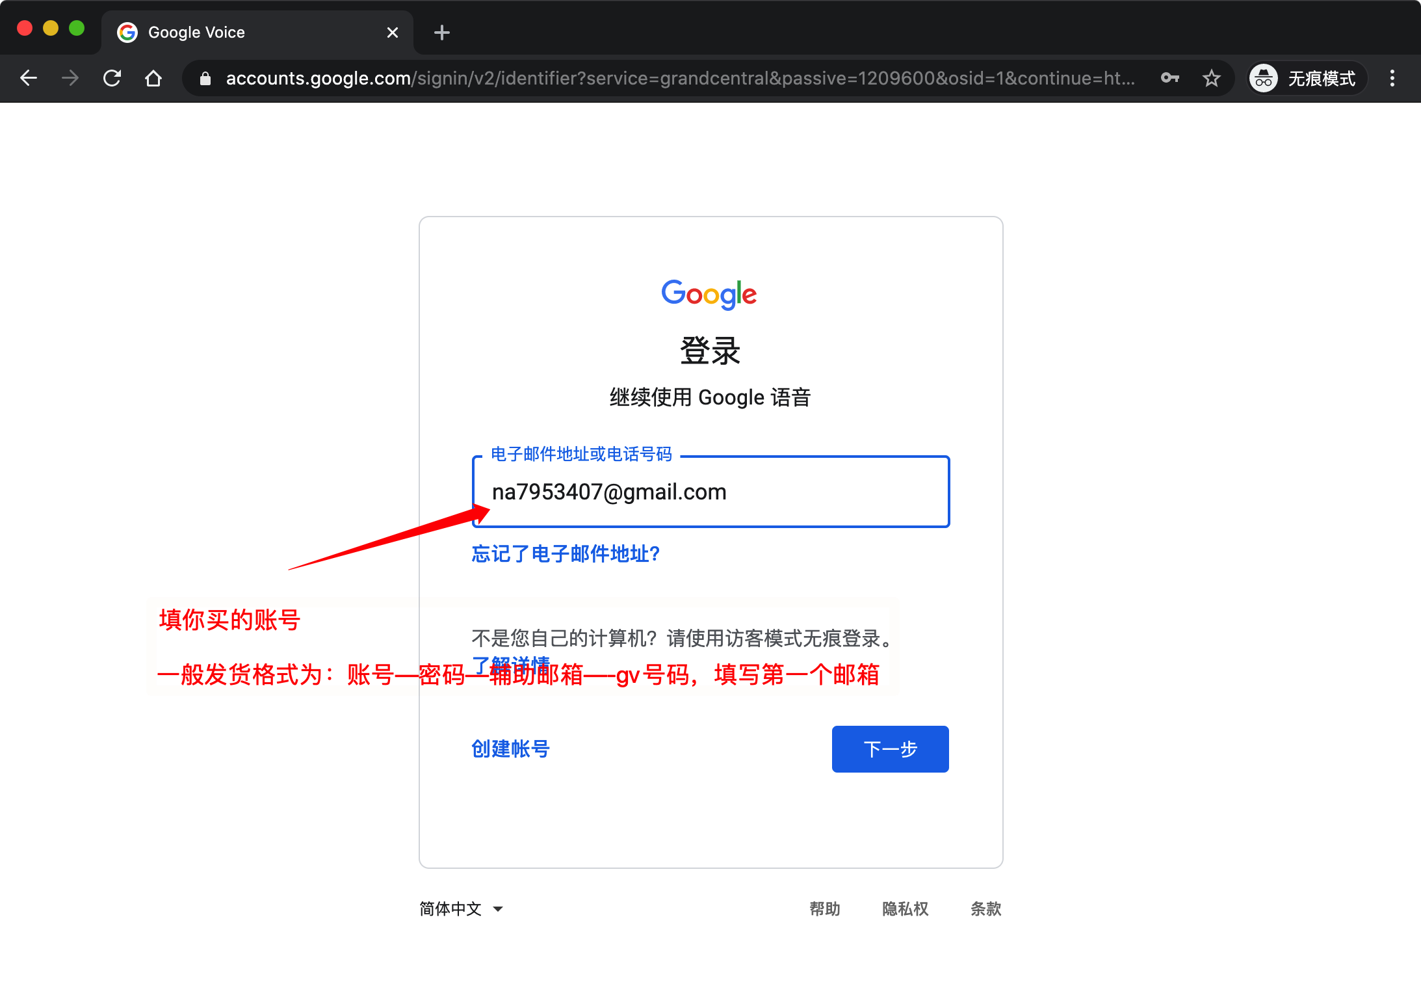
Task: Open a new tab with plus button
Action: point(442,33)
